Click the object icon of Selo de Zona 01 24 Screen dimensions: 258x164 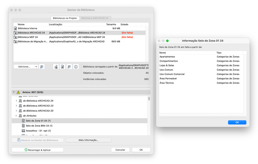point(23,121)
